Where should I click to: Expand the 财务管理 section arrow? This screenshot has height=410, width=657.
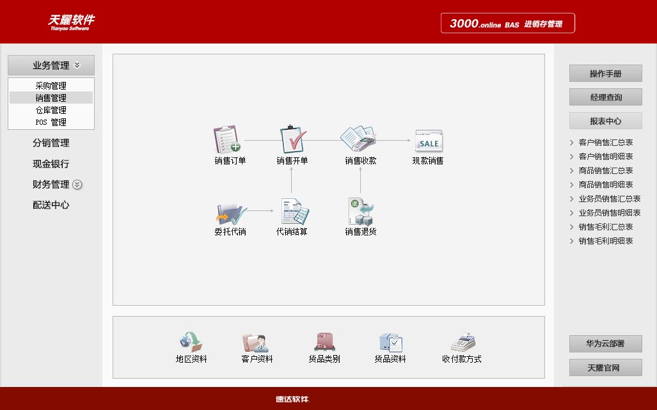click(77, 184)
